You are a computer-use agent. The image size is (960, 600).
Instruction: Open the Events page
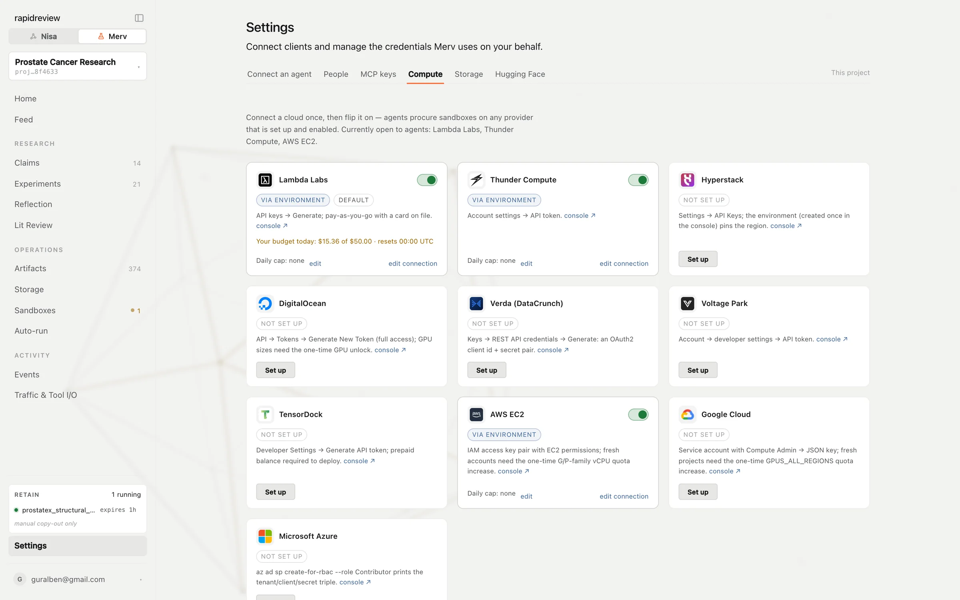78,374
